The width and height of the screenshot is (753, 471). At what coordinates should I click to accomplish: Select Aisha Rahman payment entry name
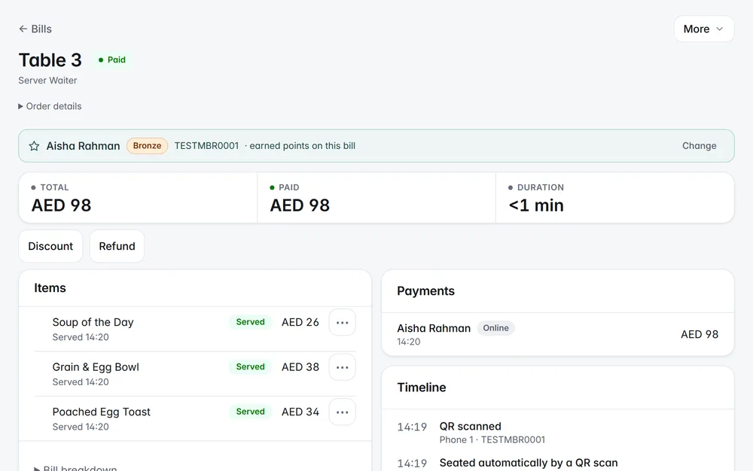pos(434,328)
